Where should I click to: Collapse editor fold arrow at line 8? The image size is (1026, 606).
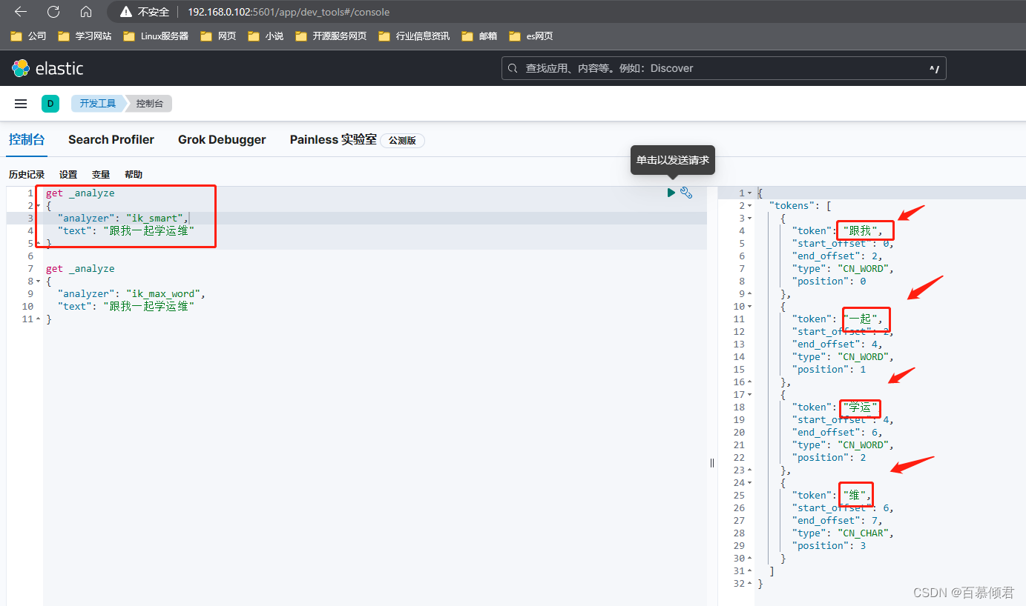pyautogui.click(x=38, y=282)
